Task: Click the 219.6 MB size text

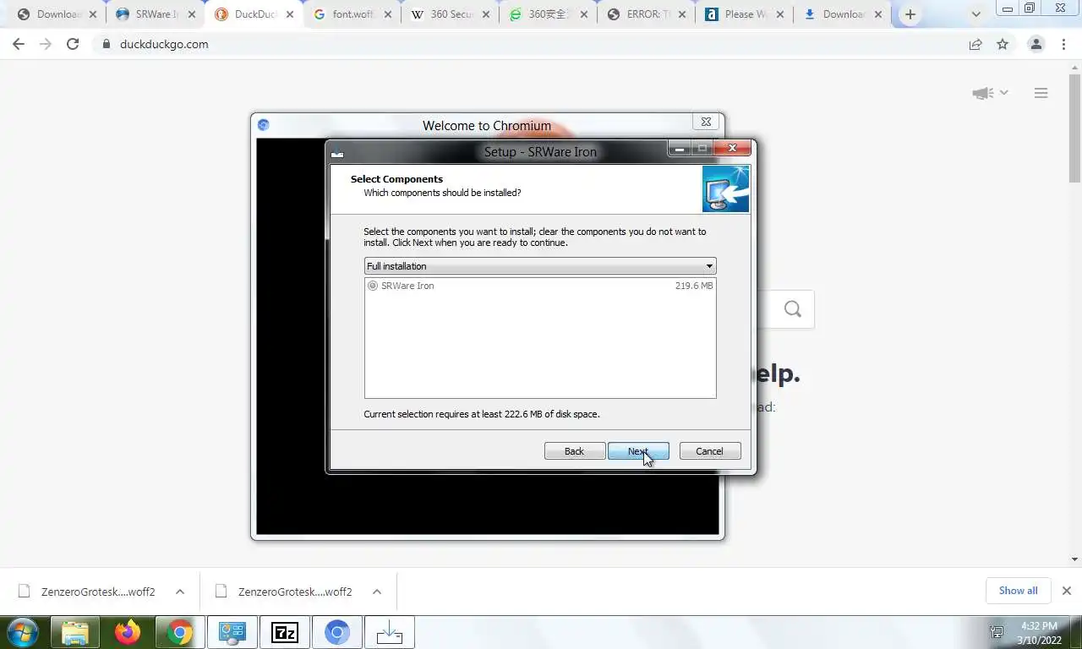Action: (694, 286)
